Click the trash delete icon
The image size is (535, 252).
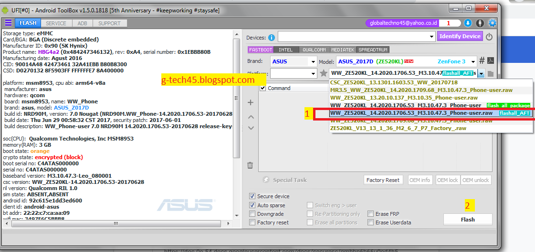click(250, 165)
